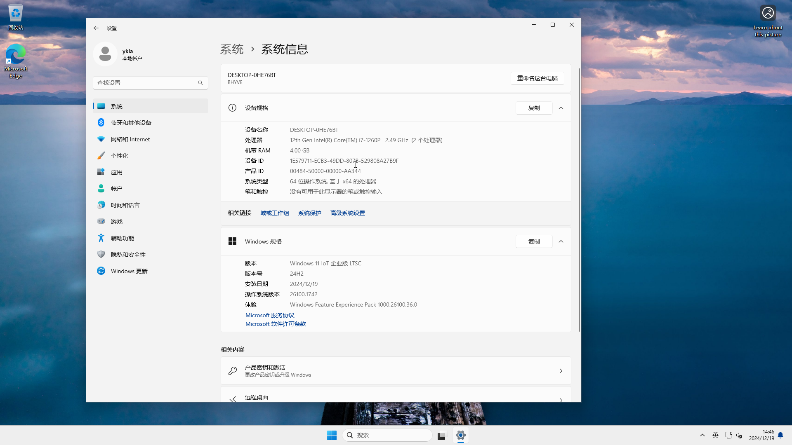Viewport: 792px width, 445px height.
Task: Show hidden tray icons chevron
Action: (702, 435)
